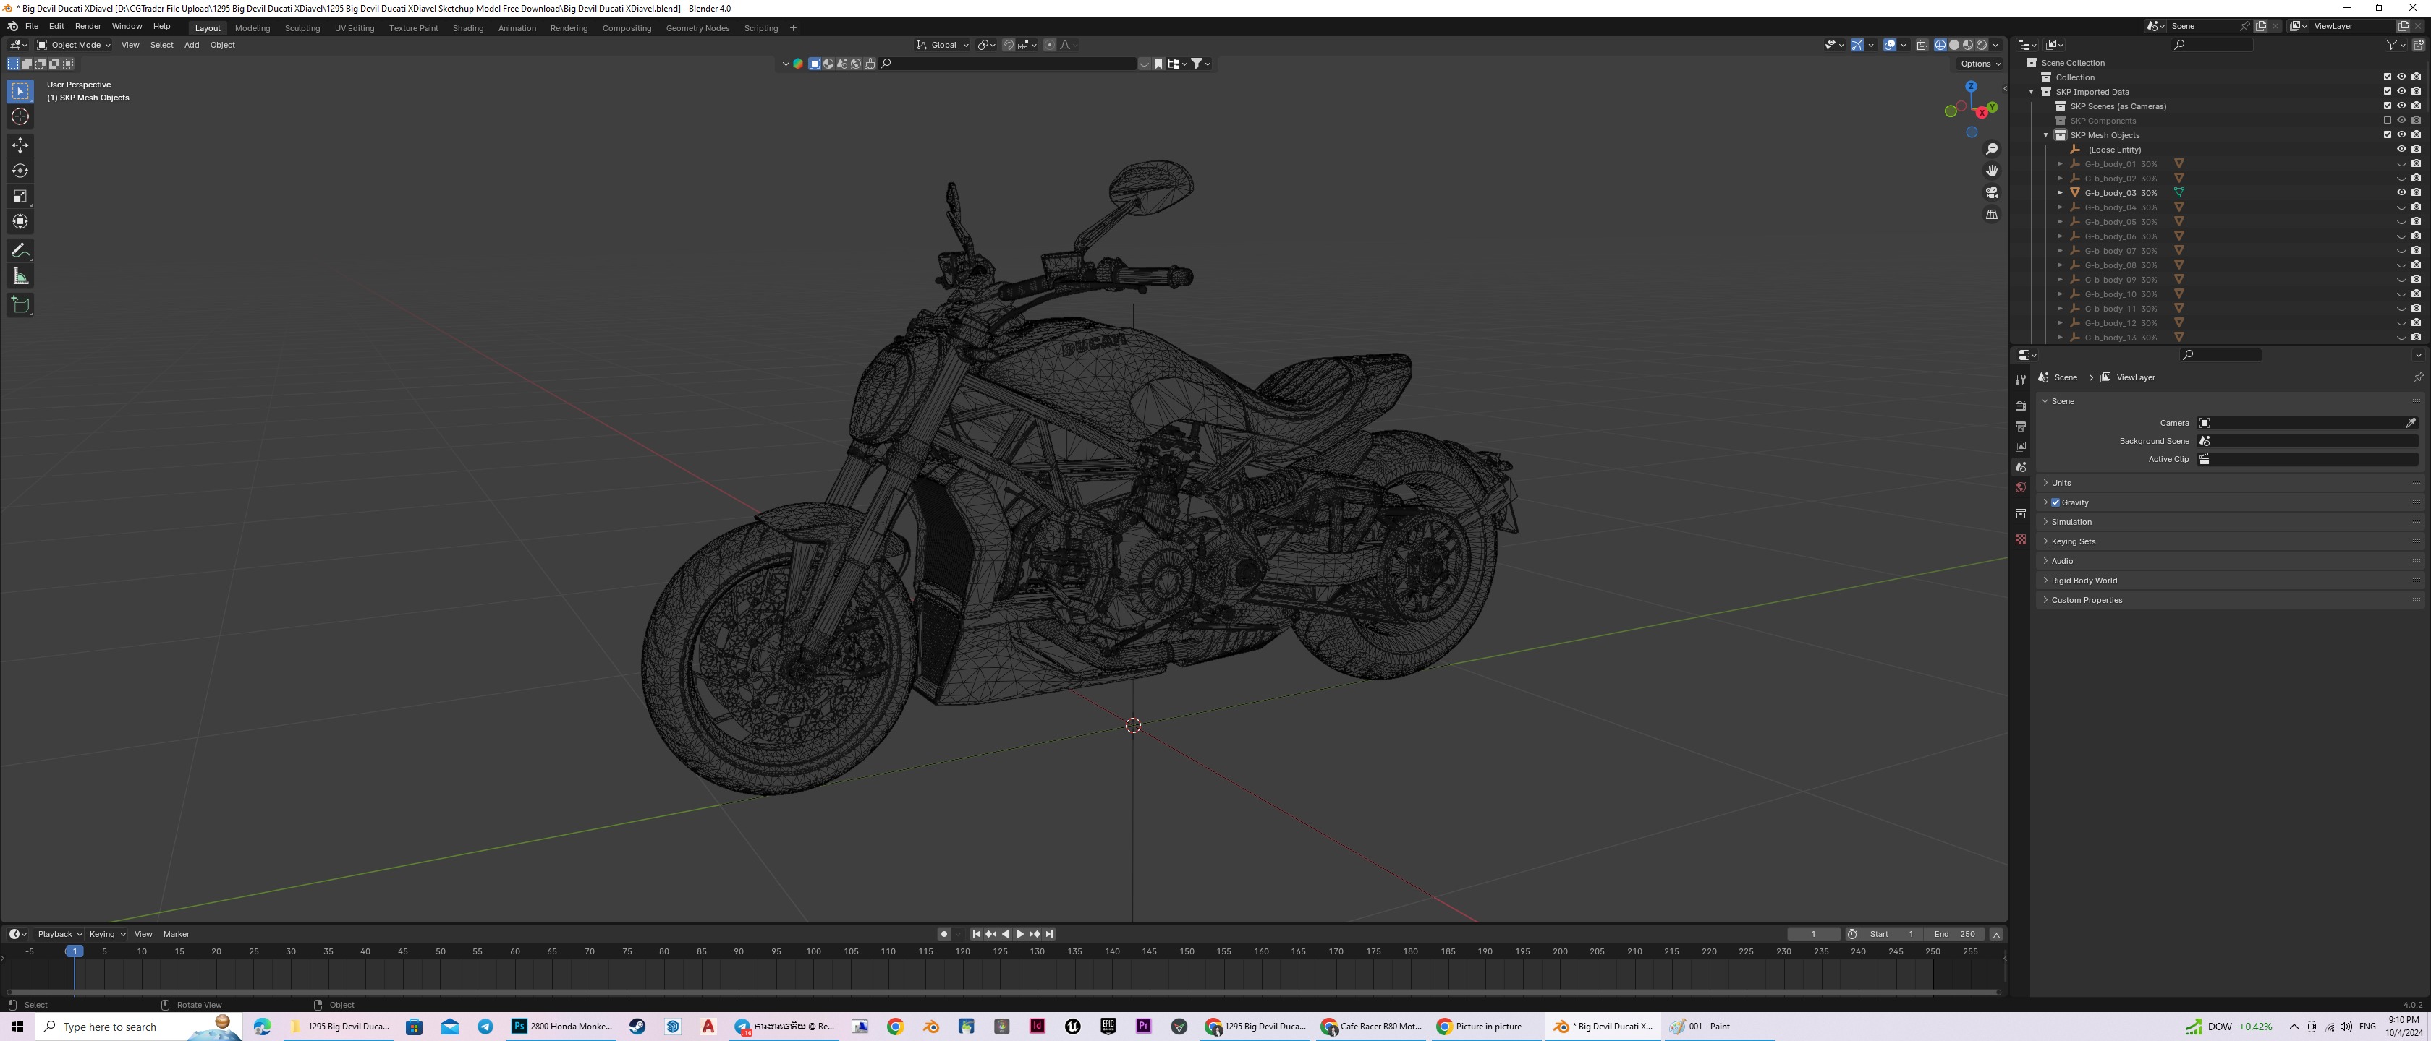The height and width of the screenshot is (1041, 2431).
Task: Hide G-b_body_03 in the viewport
Action: (x=2402, y=192)
